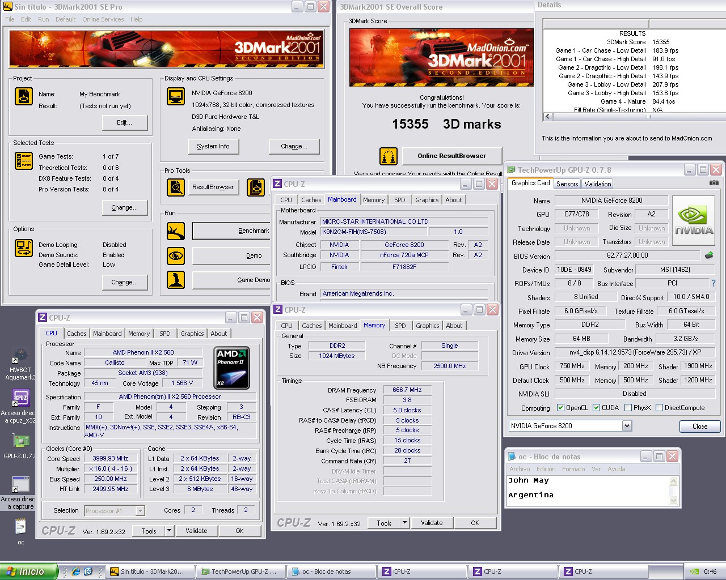726x580 pixels.
Task: Open the File menu in 3DMark2001
Action: [x=10, y=19]
